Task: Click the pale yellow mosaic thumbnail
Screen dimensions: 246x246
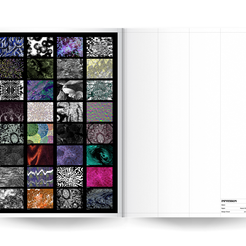Action: (x=99, y=69)
